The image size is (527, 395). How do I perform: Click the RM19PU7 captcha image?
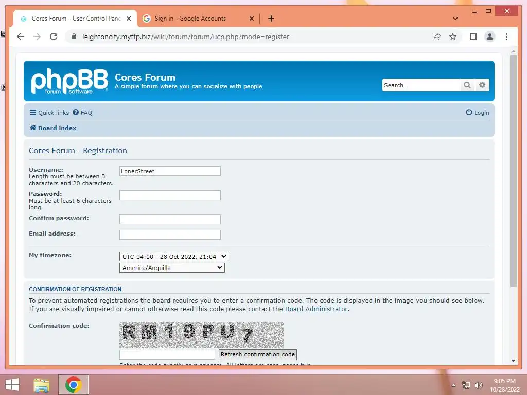202,334
